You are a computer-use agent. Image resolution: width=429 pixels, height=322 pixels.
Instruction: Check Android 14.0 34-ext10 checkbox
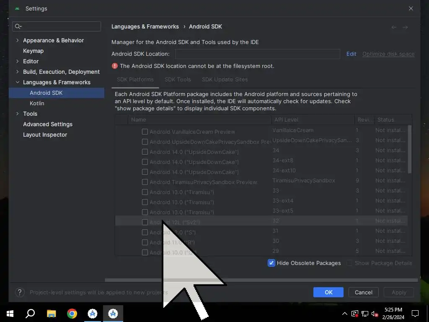pos(145,172)
